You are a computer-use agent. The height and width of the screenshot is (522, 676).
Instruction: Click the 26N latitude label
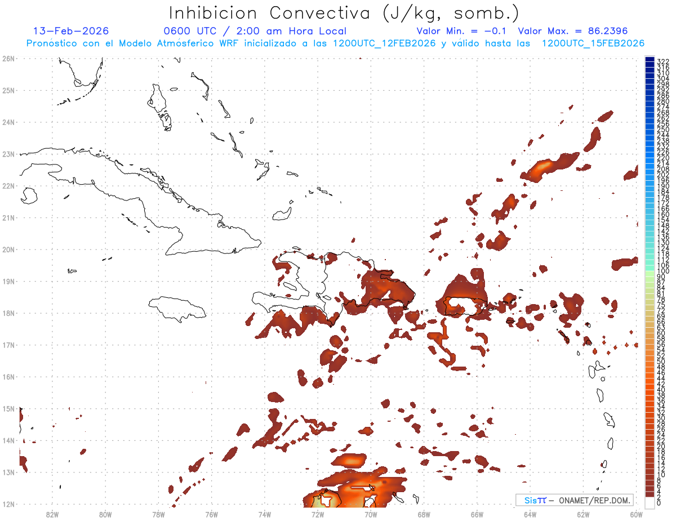click(x=8, y=59)
